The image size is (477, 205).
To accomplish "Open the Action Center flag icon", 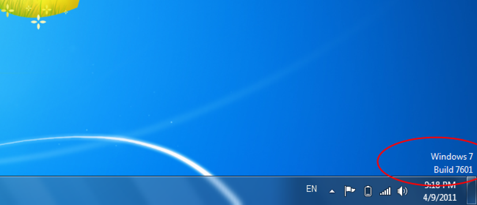I will tap(350, 191).
